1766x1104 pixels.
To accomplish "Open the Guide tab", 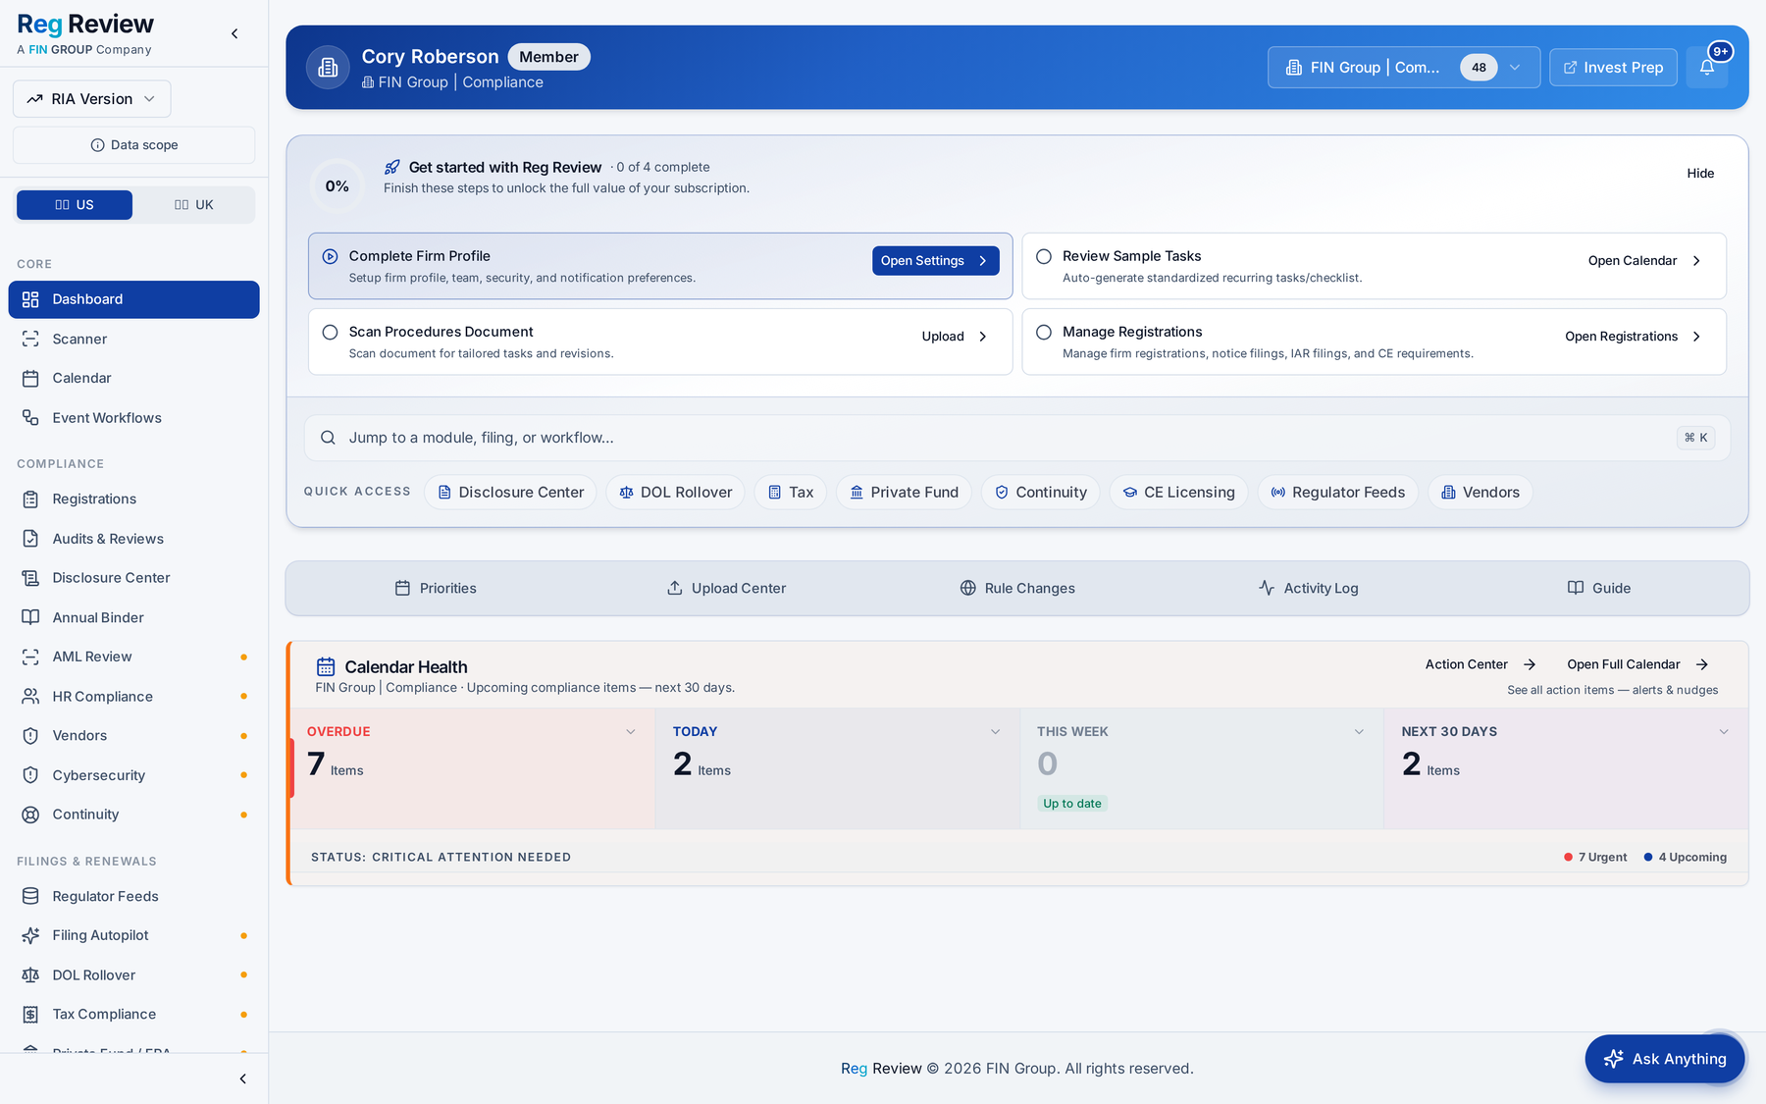I will [x=1598, y=588].
